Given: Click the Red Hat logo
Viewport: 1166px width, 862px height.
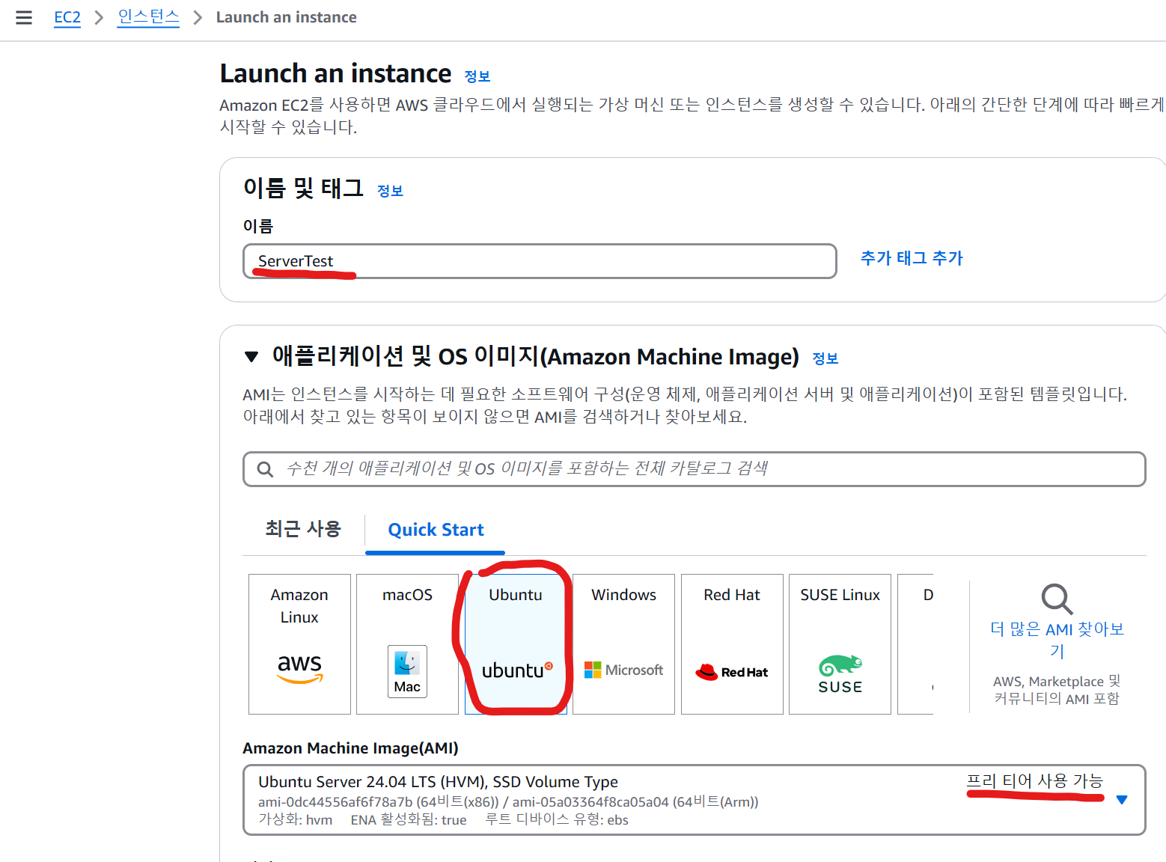Looking at the screenshot, I should (732, 672).
